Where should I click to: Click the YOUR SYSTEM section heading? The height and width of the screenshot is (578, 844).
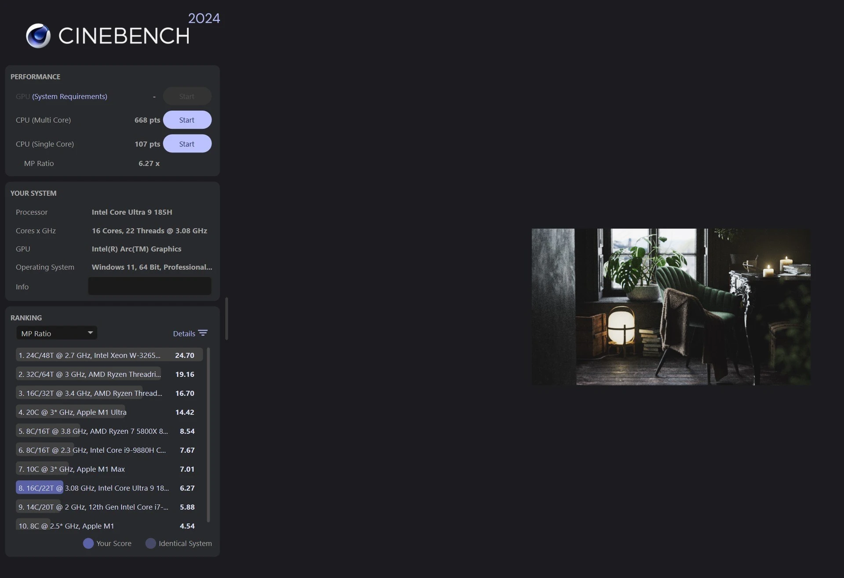click(33, 193)
